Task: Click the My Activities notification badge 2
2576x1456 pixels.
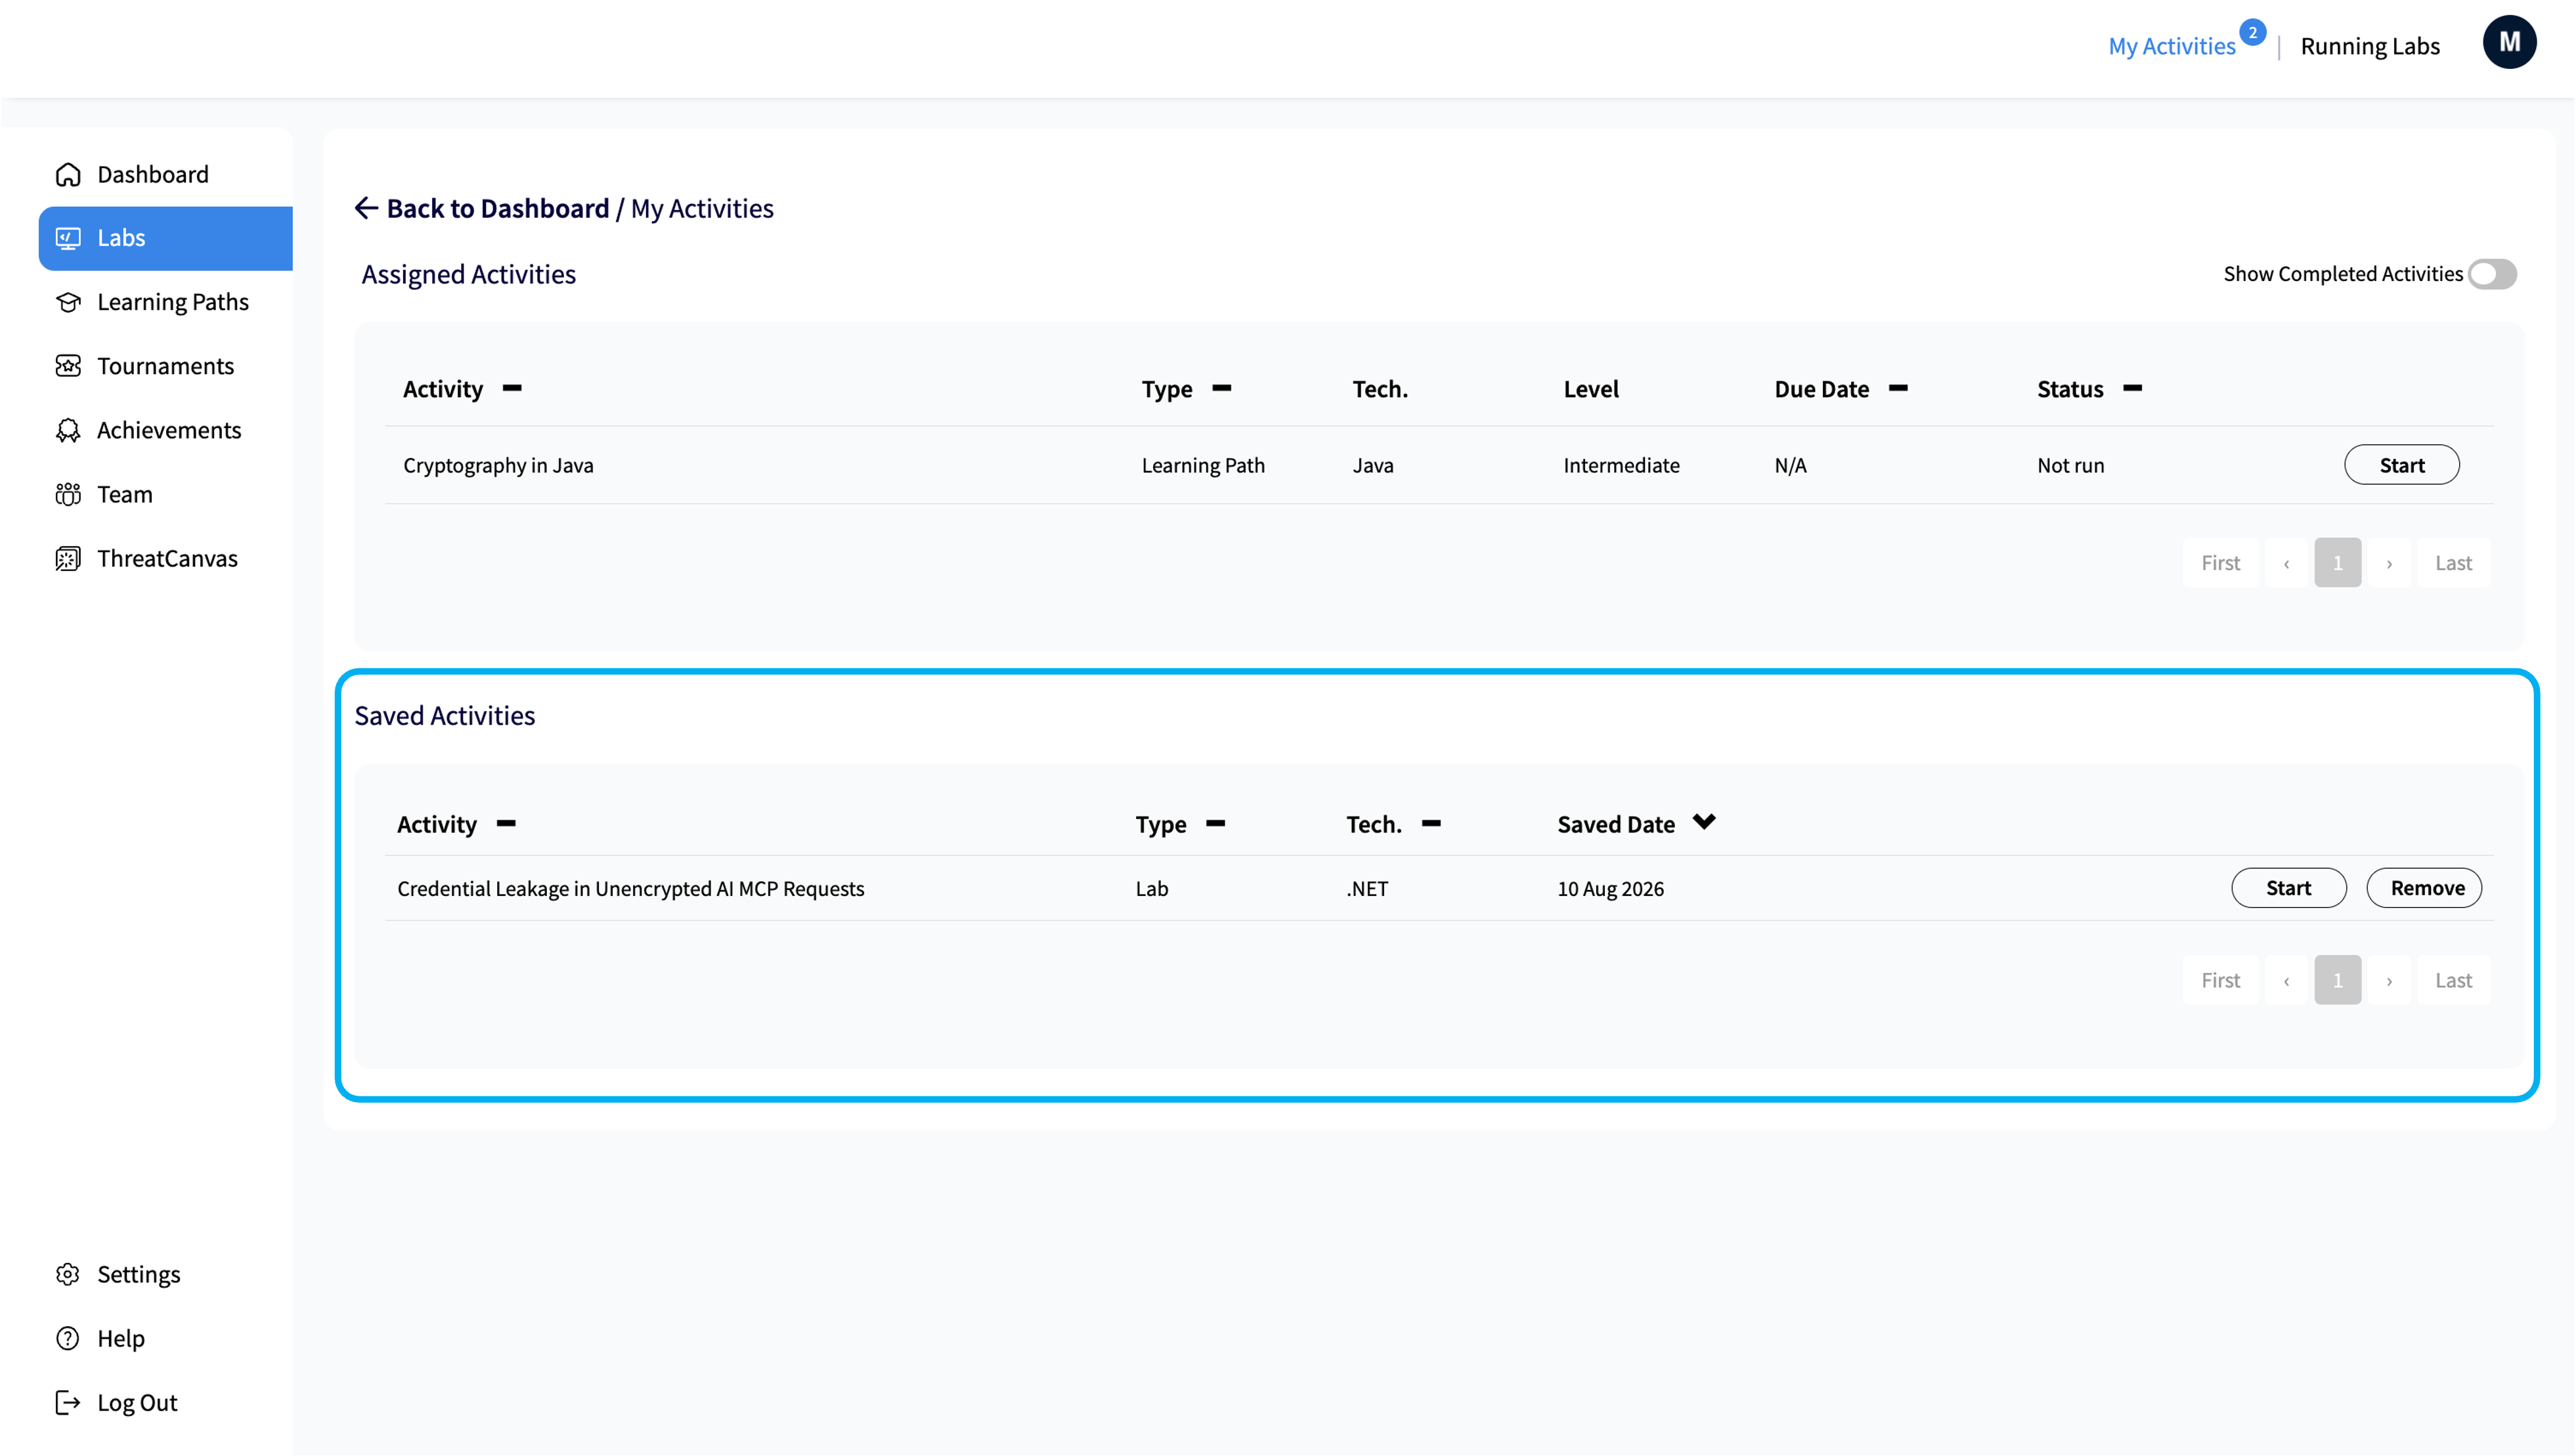Action: (x=2252, y=32)
